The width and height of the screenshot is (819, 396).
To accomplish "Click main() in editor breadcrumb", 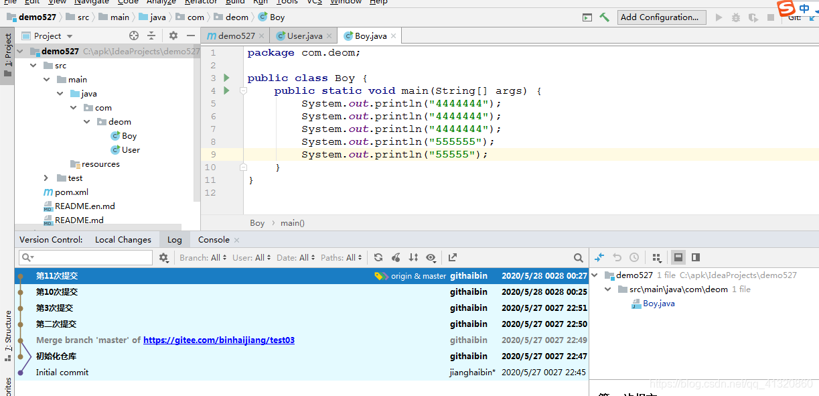I will [293, 223].
